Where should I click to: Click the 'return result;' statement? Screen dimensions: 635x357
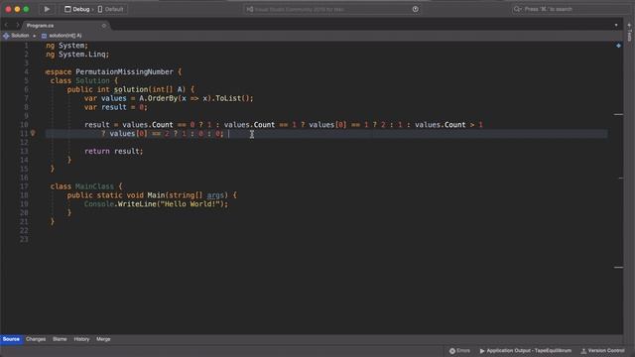[x=114, y=152]
